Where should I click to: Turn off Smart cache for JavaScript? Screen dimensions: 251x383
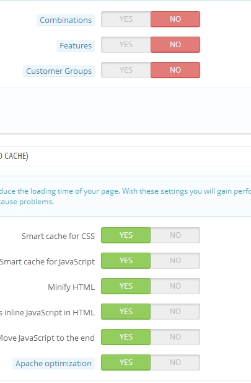coord(175,261)
